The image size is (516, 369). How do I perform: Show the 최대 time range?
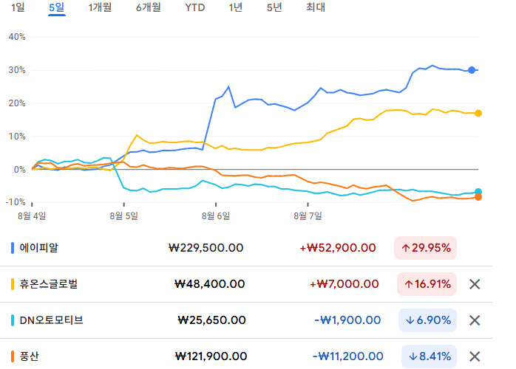coord(316,7)
